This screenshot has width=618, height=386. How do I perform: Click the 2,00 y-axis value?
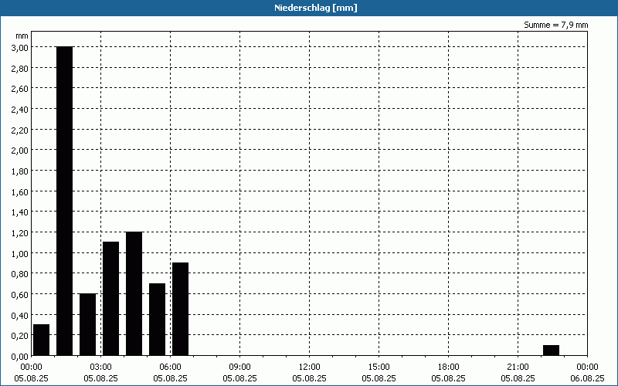[20, 150]
